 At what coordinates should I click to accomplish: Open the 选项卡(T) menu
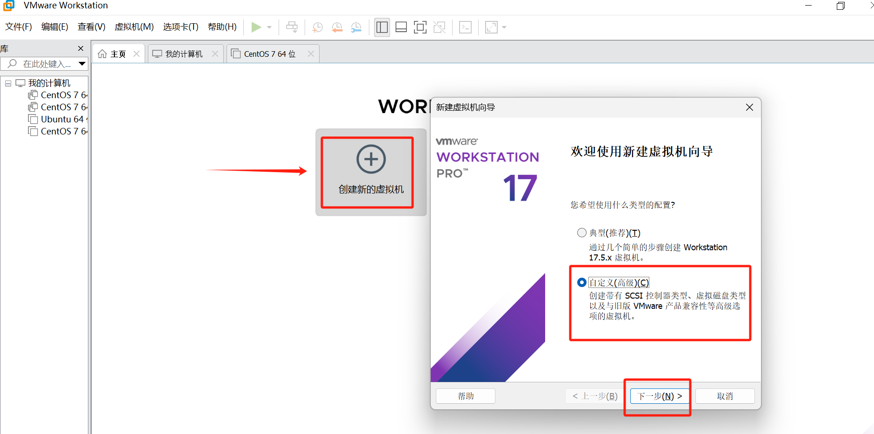(x=181, y=27)
